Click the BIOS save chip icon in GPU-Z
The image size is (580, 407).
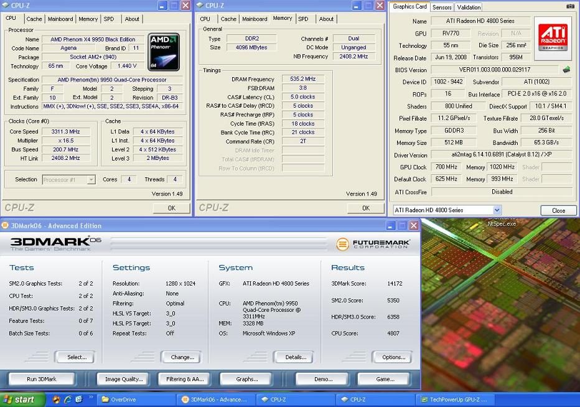[x=566, y=70]
